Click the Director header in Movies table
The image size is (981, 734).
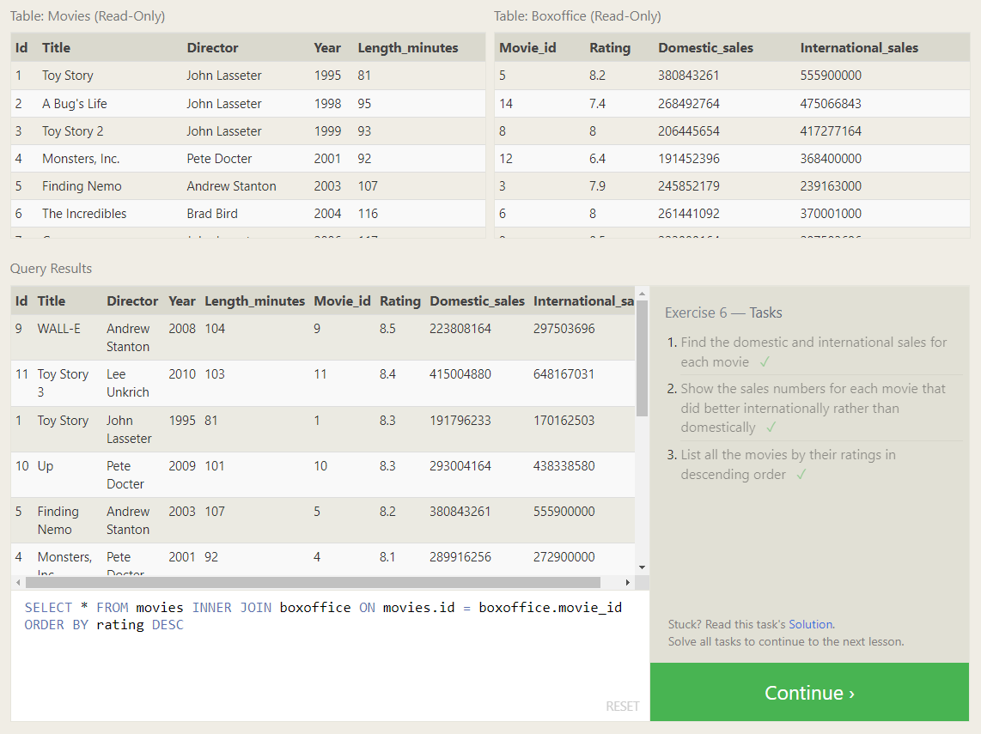[x=212, y=48]
